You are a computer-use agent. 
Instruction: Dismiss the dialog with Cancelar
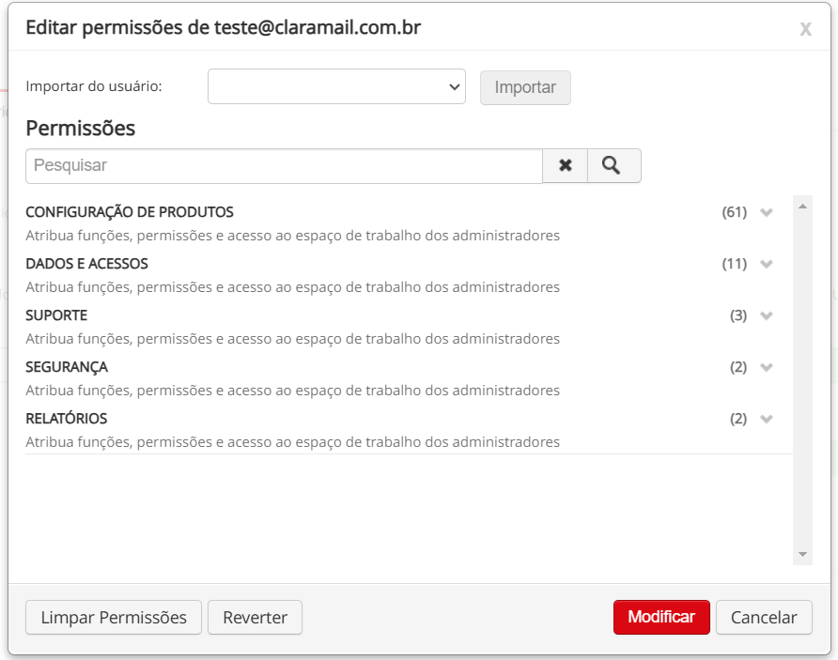tap(764, 618)
